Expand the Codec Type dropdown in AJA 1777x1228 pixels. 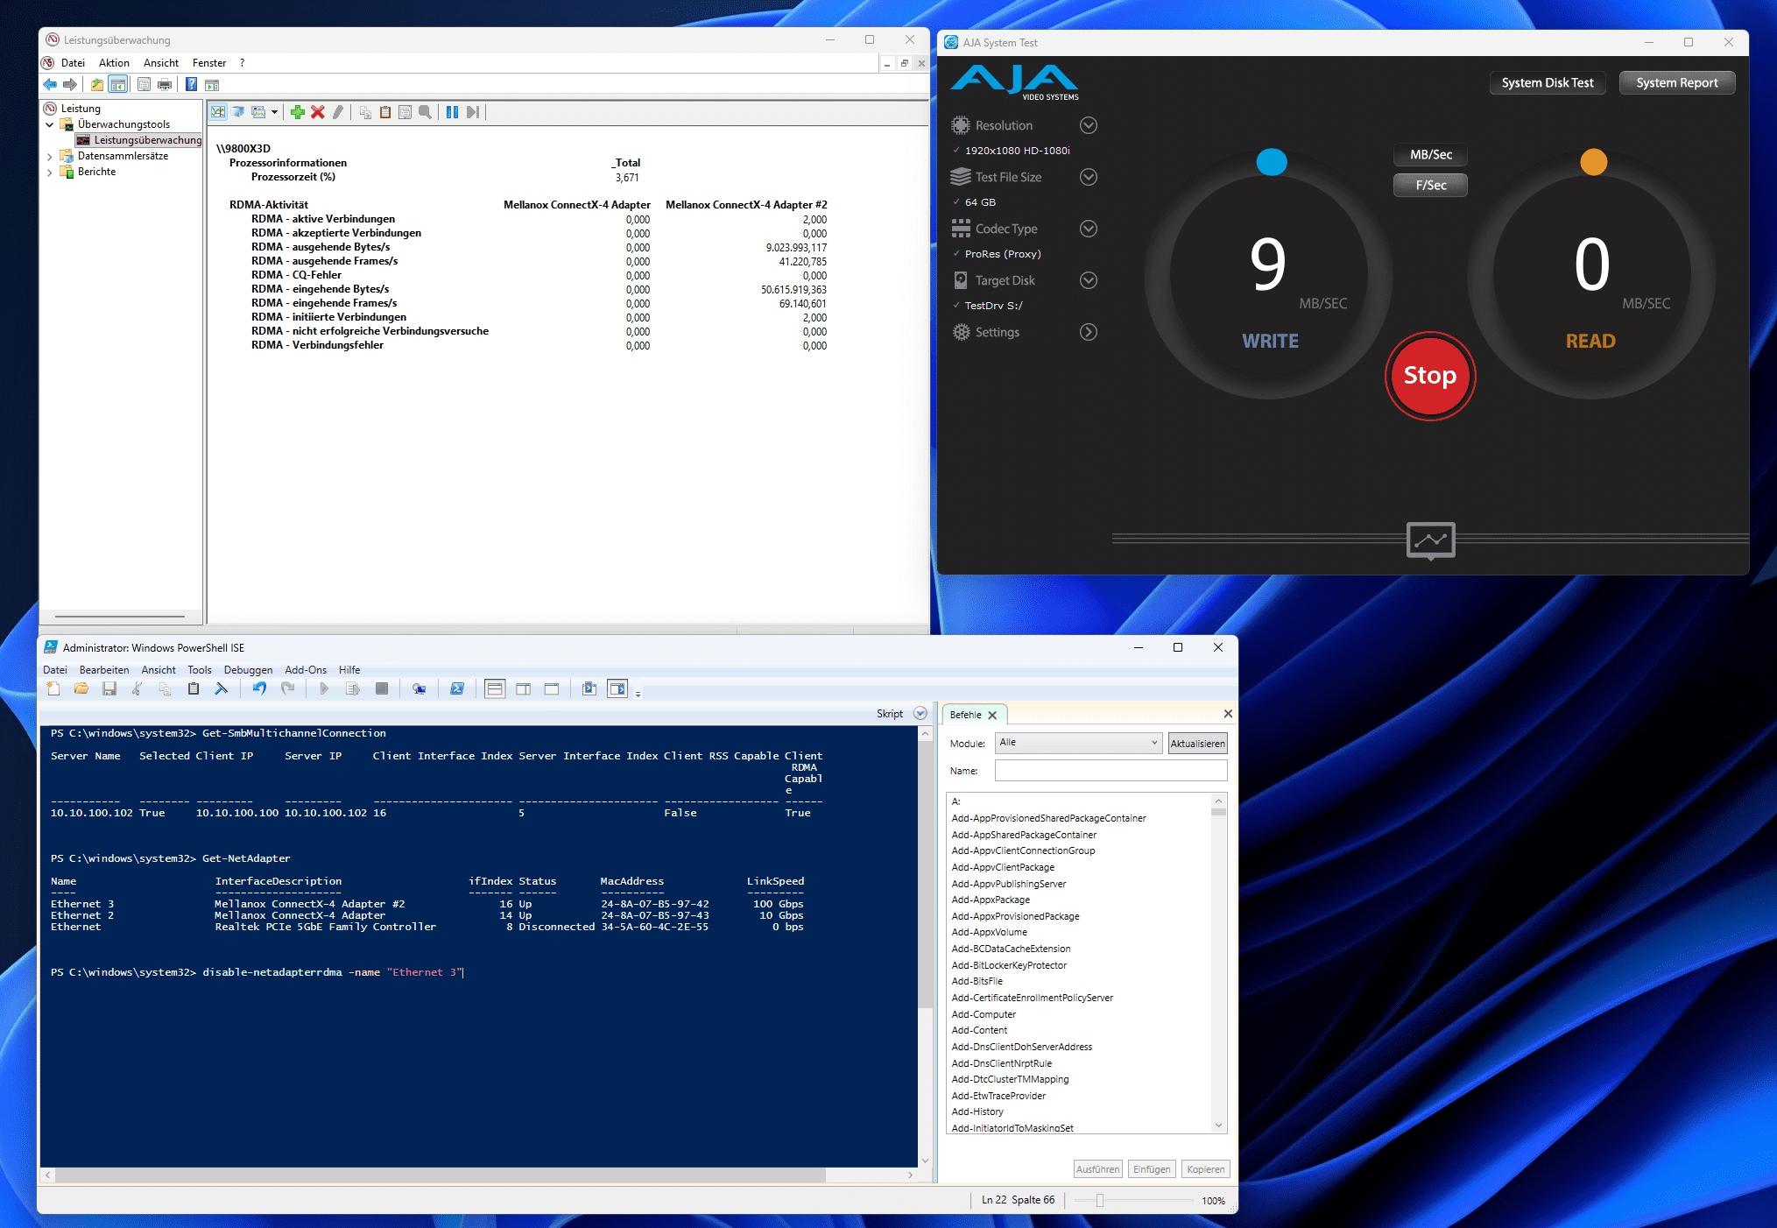(x=1089, y=229)
